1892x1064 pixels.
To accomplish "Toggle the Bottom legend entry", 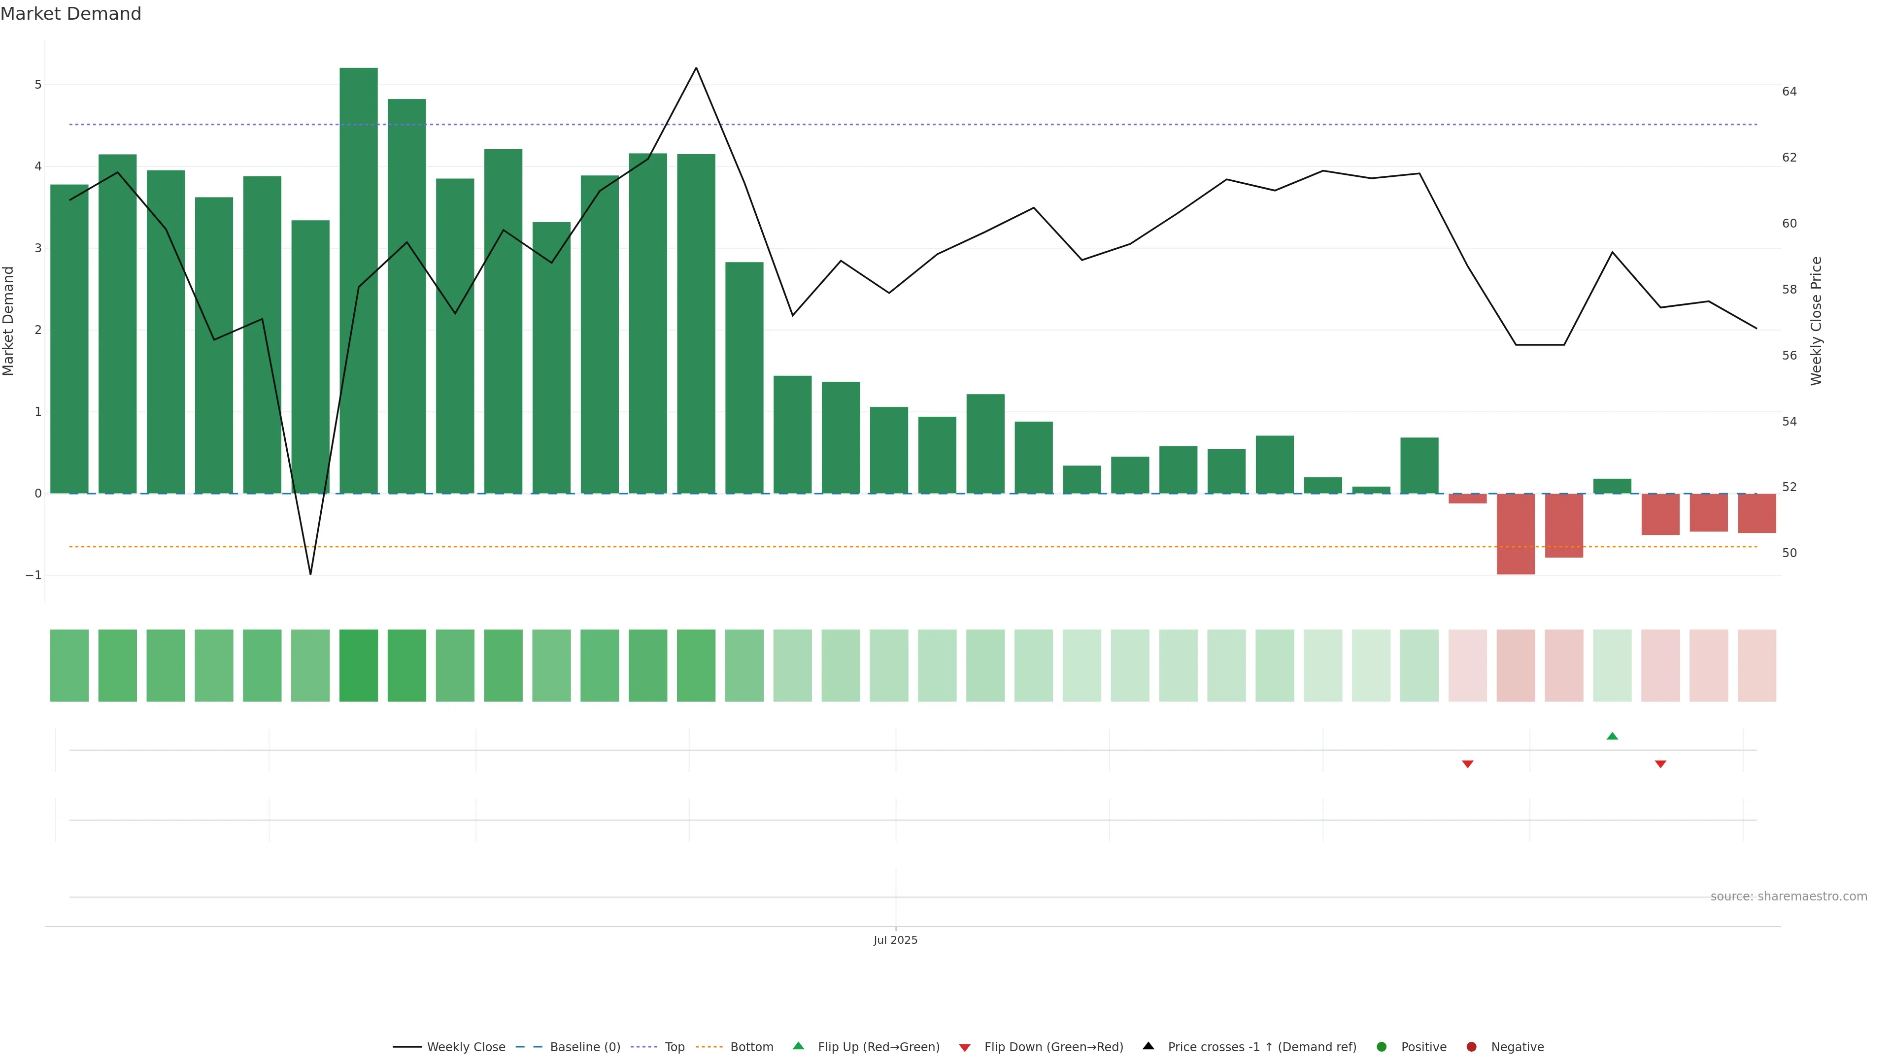I will [751, 1046].
